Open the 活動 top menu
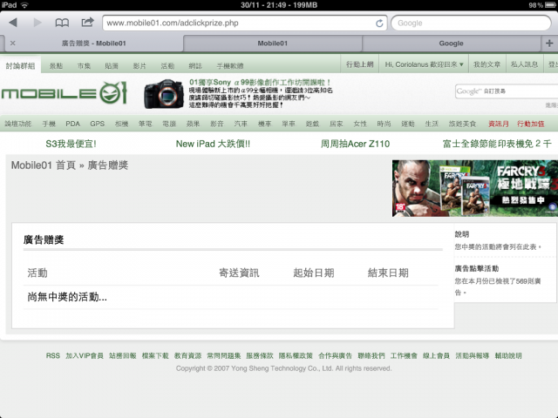Screen dimensions: 558x418 (167, 66)
